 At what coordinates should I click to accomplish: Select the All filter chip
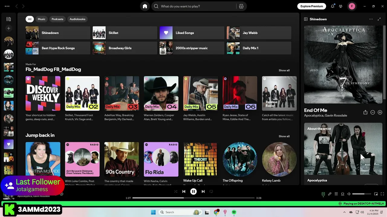[30, 19]
